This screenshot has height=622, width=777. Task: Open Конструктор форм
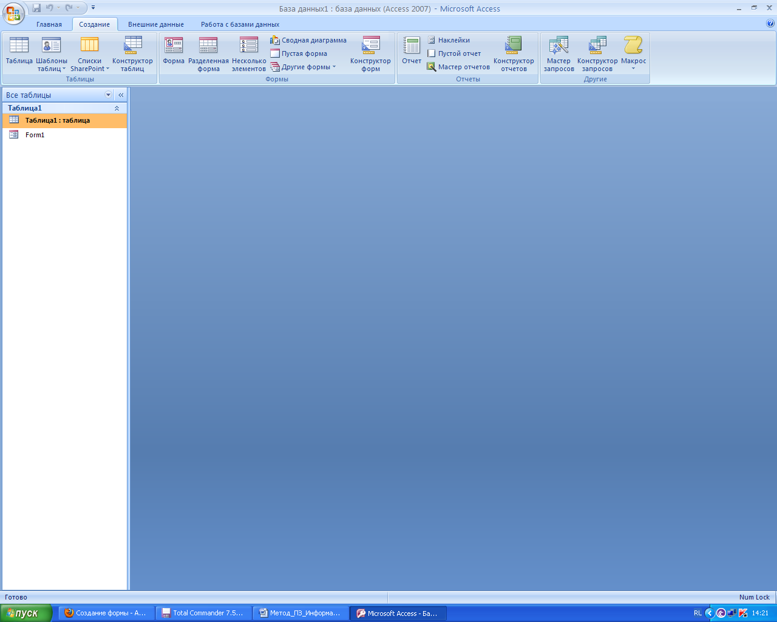coord(370,53)
